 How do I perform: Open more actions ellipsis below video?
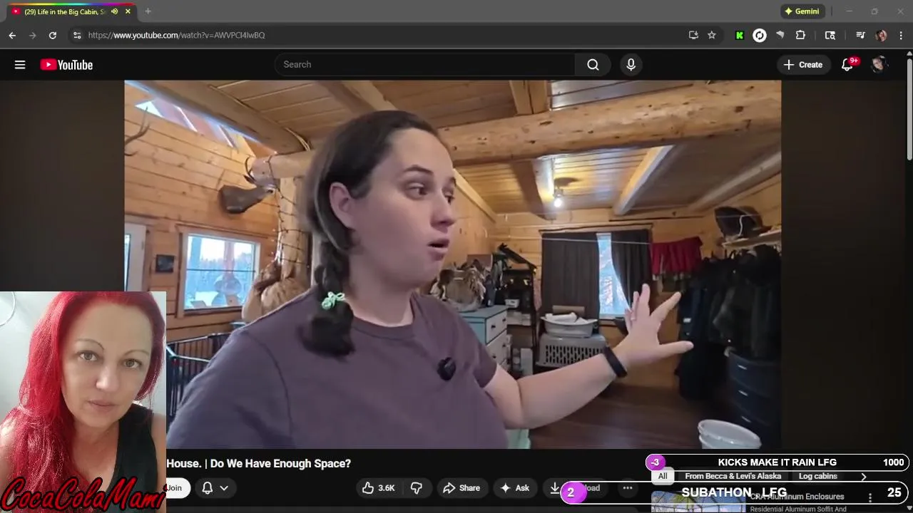point(628,488)
